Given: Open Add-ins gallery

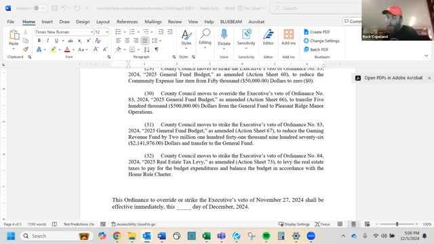Looking at the screenshot, I should pyautogui.click(x=288, y=38).
